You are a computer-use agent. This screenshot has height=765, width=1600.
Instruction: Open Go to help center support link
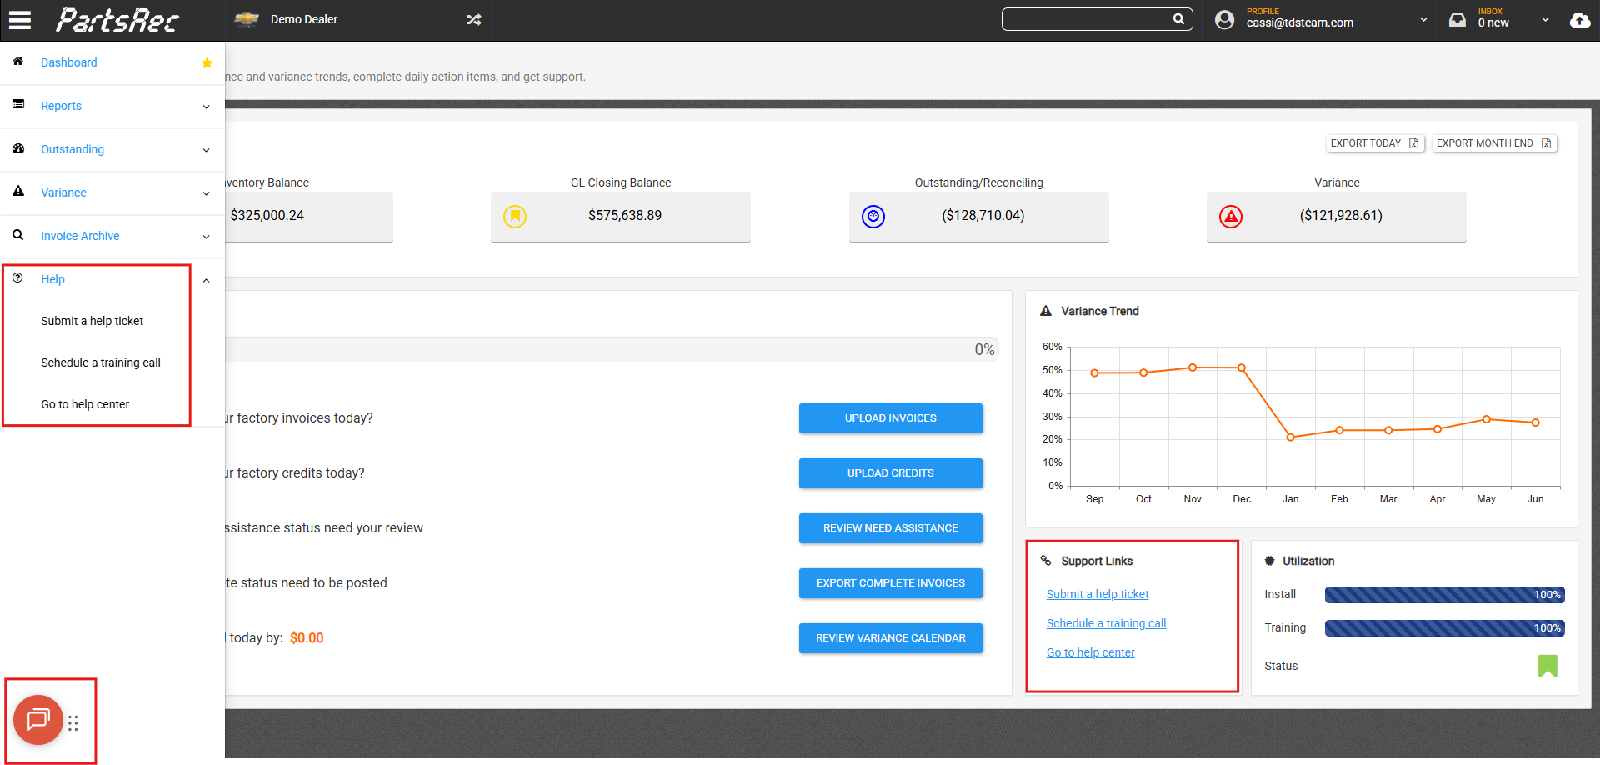(x=1090, y=652)
